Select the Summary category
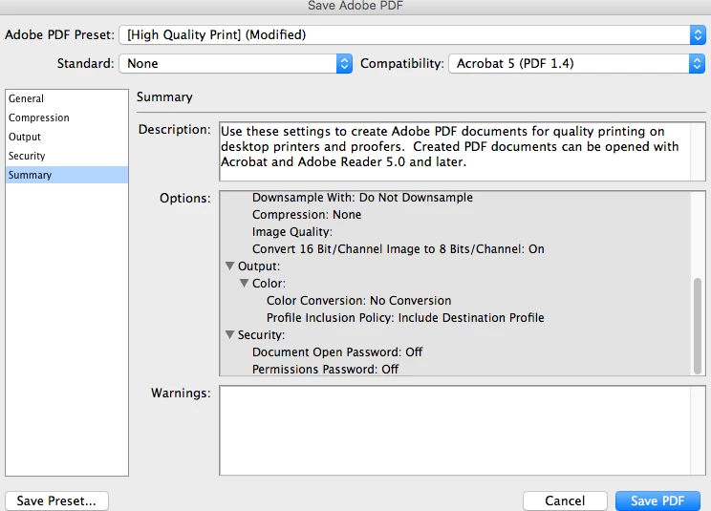Viewport: 711px width, 511px height. tap(67, 175)
